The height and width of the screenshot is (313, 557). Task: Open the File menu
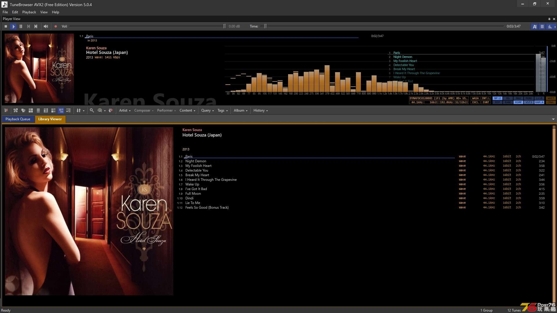(x=5, y=12)
